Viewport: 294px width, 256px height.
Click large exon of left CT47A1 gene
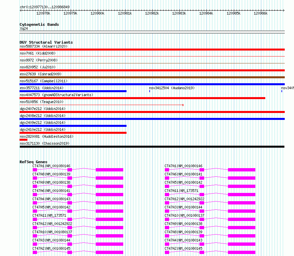[109, 170]
